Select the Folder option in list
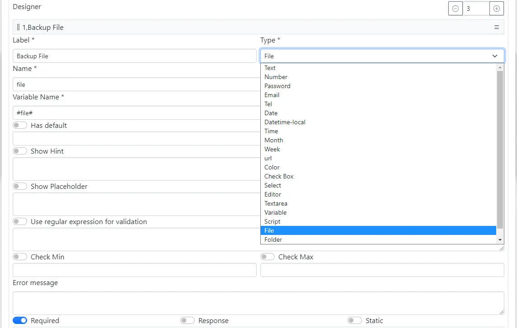 pyautogui.click(x=273, y=239)
